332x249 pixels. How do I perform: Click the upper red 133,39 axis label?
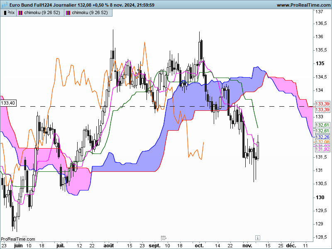322,104
